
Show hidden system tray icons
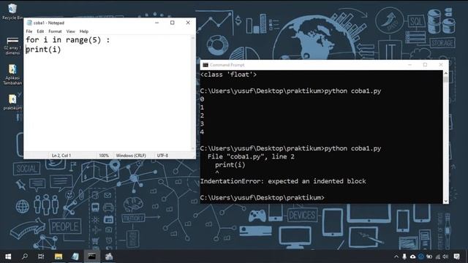coord(396,256)
